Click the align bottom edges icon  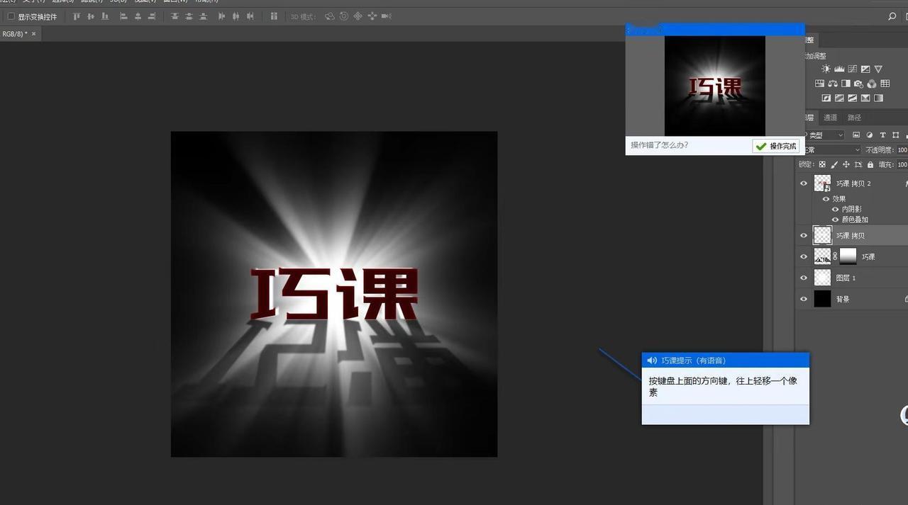coord(105,16)
